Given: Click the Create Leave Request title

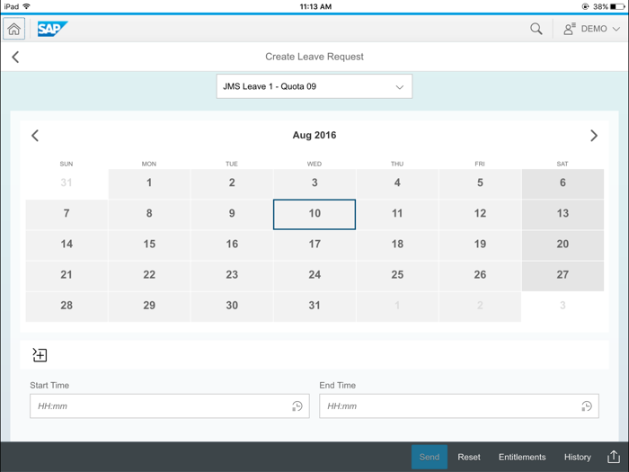Looking at the screenshot, I should (x=314, y=57).
